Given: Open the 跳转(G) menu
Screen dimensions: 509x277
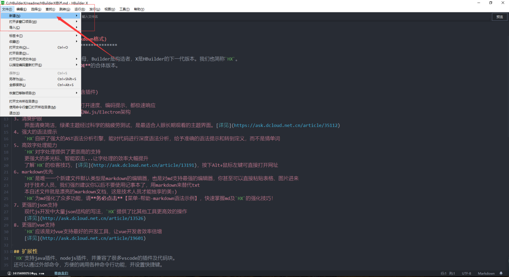Looking at the screenshot, I should click(64, 9).
